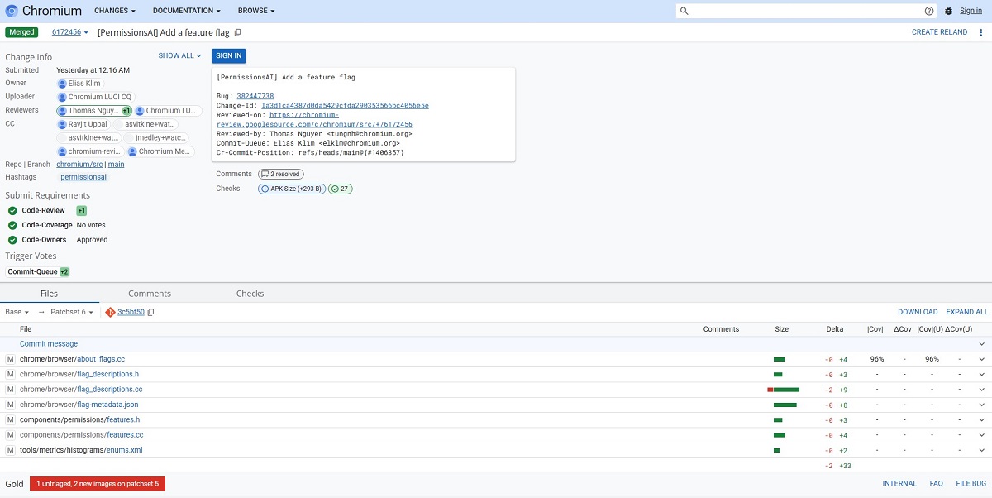Open the 2 resolved comments chip
Screen dimensions: 992x498
[x=280, y=174]
